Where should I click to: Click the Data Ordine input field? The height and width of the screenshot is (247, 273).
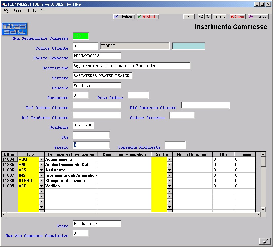pos(138,95)
